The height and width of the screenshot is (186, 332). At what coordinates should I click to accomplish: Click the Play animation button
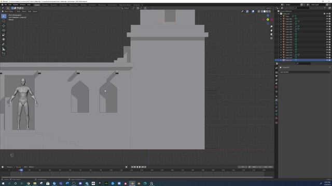click(x=140, y=167)
